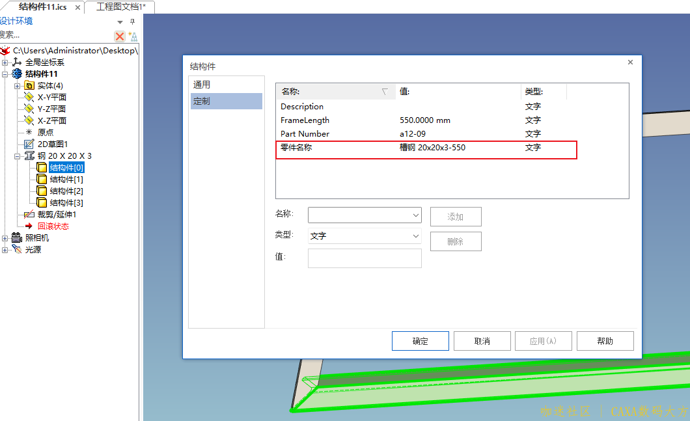Screen dimensions: 690x421
Task: Collapse the 钢 20 X 20 X 3 node
Action: [17, 156]
